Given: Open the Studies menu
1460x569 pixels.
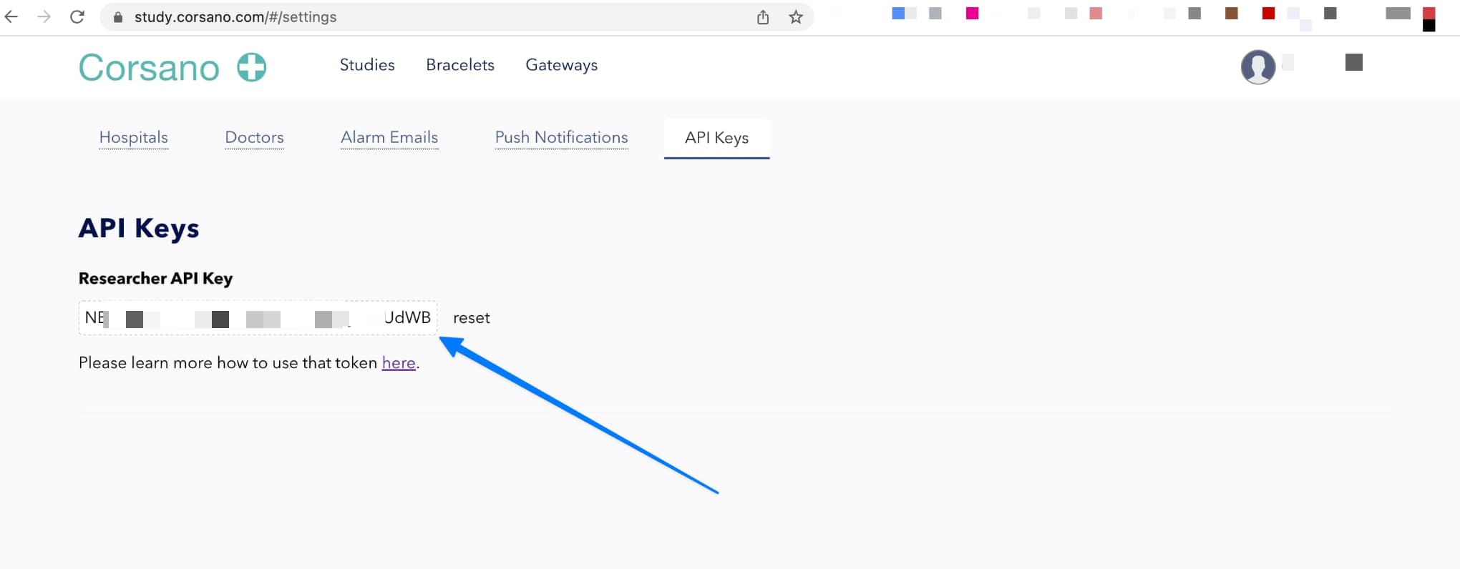Looking at the screenshot, I should click(x=367, y=65).
